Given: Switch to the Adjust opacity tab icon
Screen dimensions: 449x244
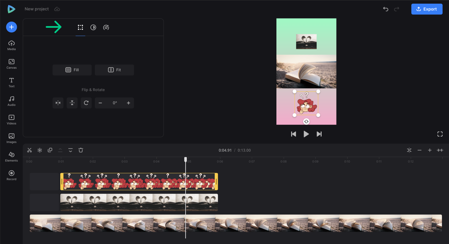Looking at the screenshot, I should point(93,27).
